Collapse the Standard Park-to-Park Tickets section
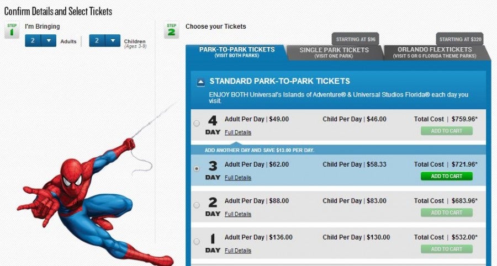Image resolution: width=497 pixels, height=266 pixels. click(200, 82)
